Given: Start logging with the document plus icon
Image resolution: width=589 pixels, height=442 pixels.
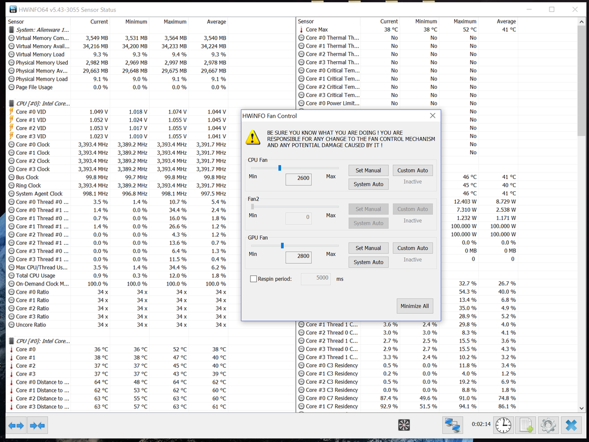Looking at the screenshot, I should (x=526, y=424).
